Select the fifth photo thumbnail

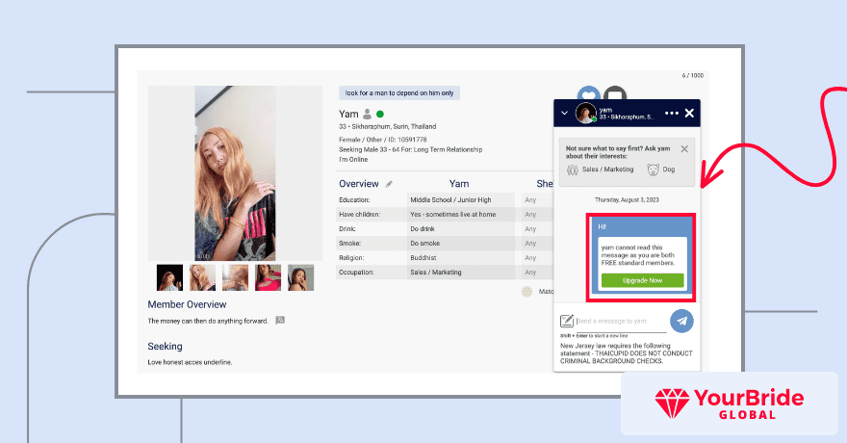coord(301,277)
